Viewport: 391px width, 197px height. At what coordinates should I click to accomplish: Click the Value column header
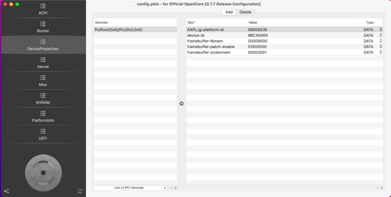point(302,22)
